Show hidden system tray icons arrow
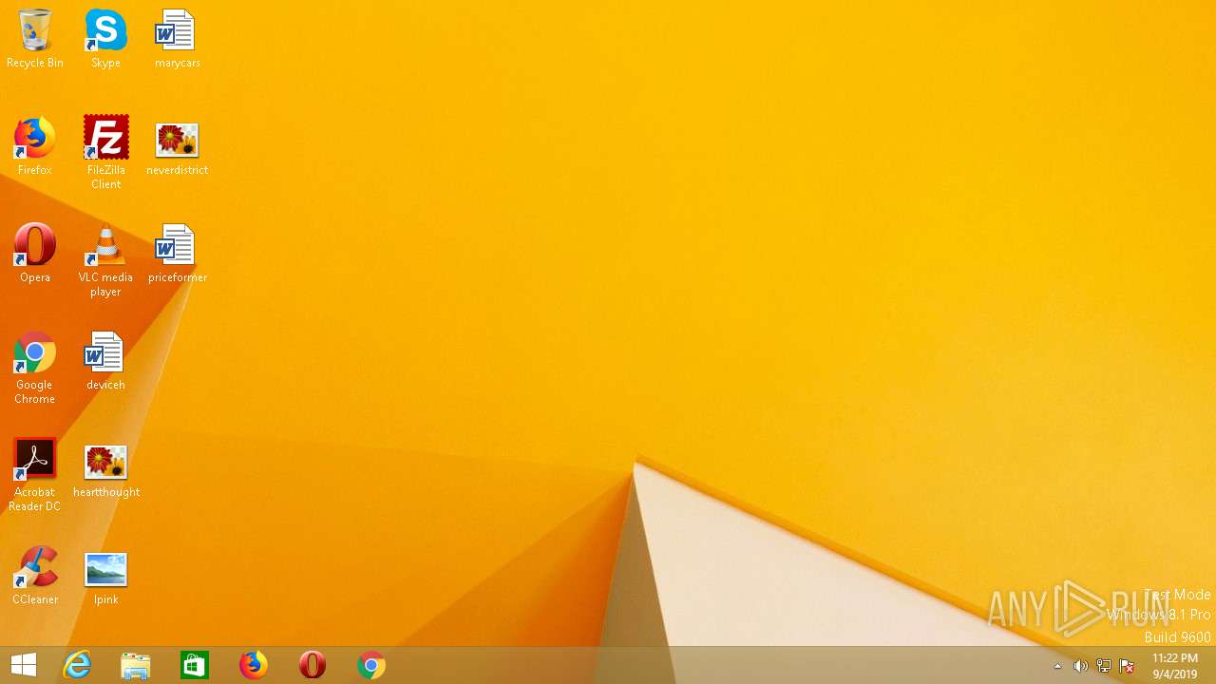This screenshot has height=684, width=1216. [x=1058, y=666]
